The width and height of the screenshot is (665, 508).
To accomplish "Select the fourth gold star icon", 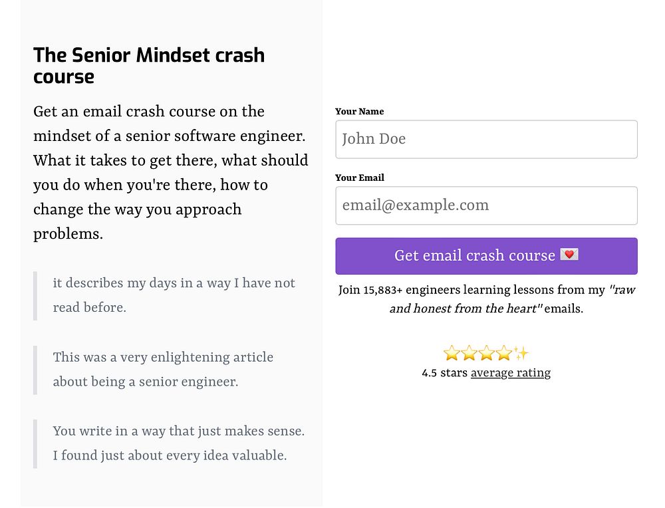I will coord(503,353).
